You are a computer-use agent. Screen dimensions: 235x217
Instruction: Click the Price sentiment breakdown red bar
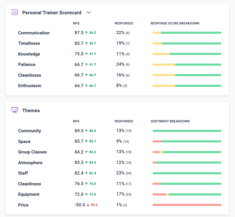[x=187, y=205]
